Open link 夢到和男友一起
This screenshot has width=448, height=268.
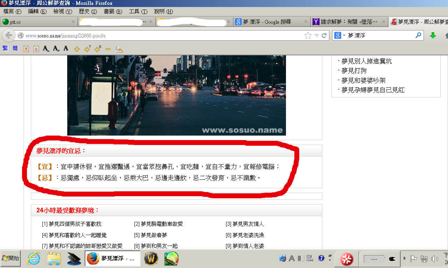click(x=159, y=246)
